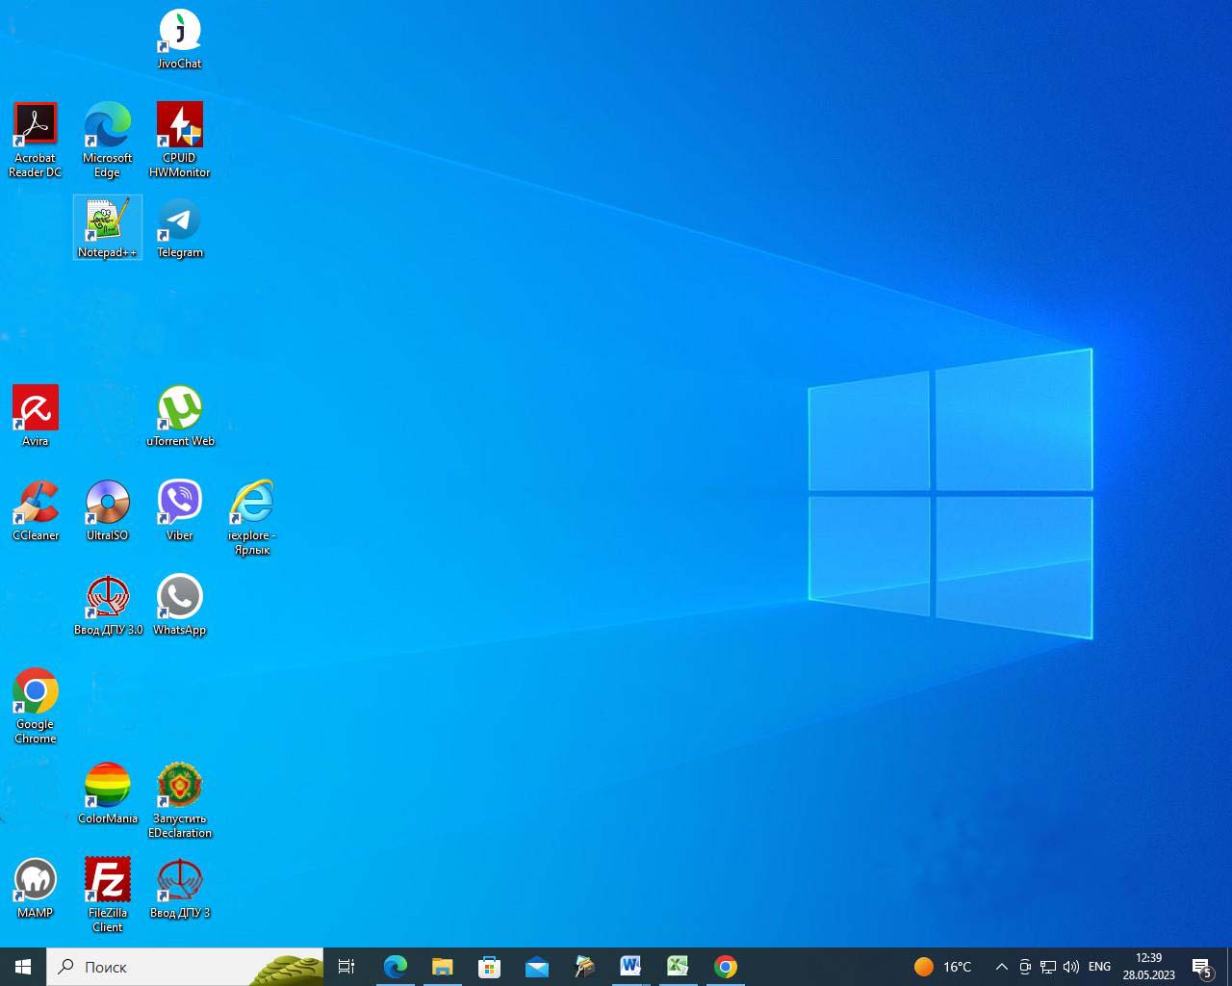The image size is (1232, 986).
Task: Click the FileZilla Client shortcut
Action: click(108, 881)
